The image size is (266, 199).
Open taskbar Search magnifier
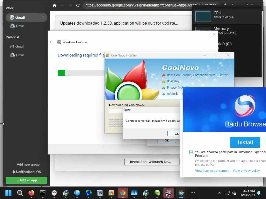[x=20, y=193]
